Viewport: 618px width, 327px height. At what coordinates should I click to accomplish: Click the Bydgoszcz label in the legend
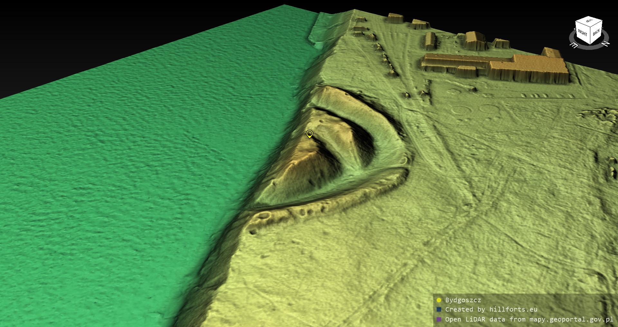[463, 300]
